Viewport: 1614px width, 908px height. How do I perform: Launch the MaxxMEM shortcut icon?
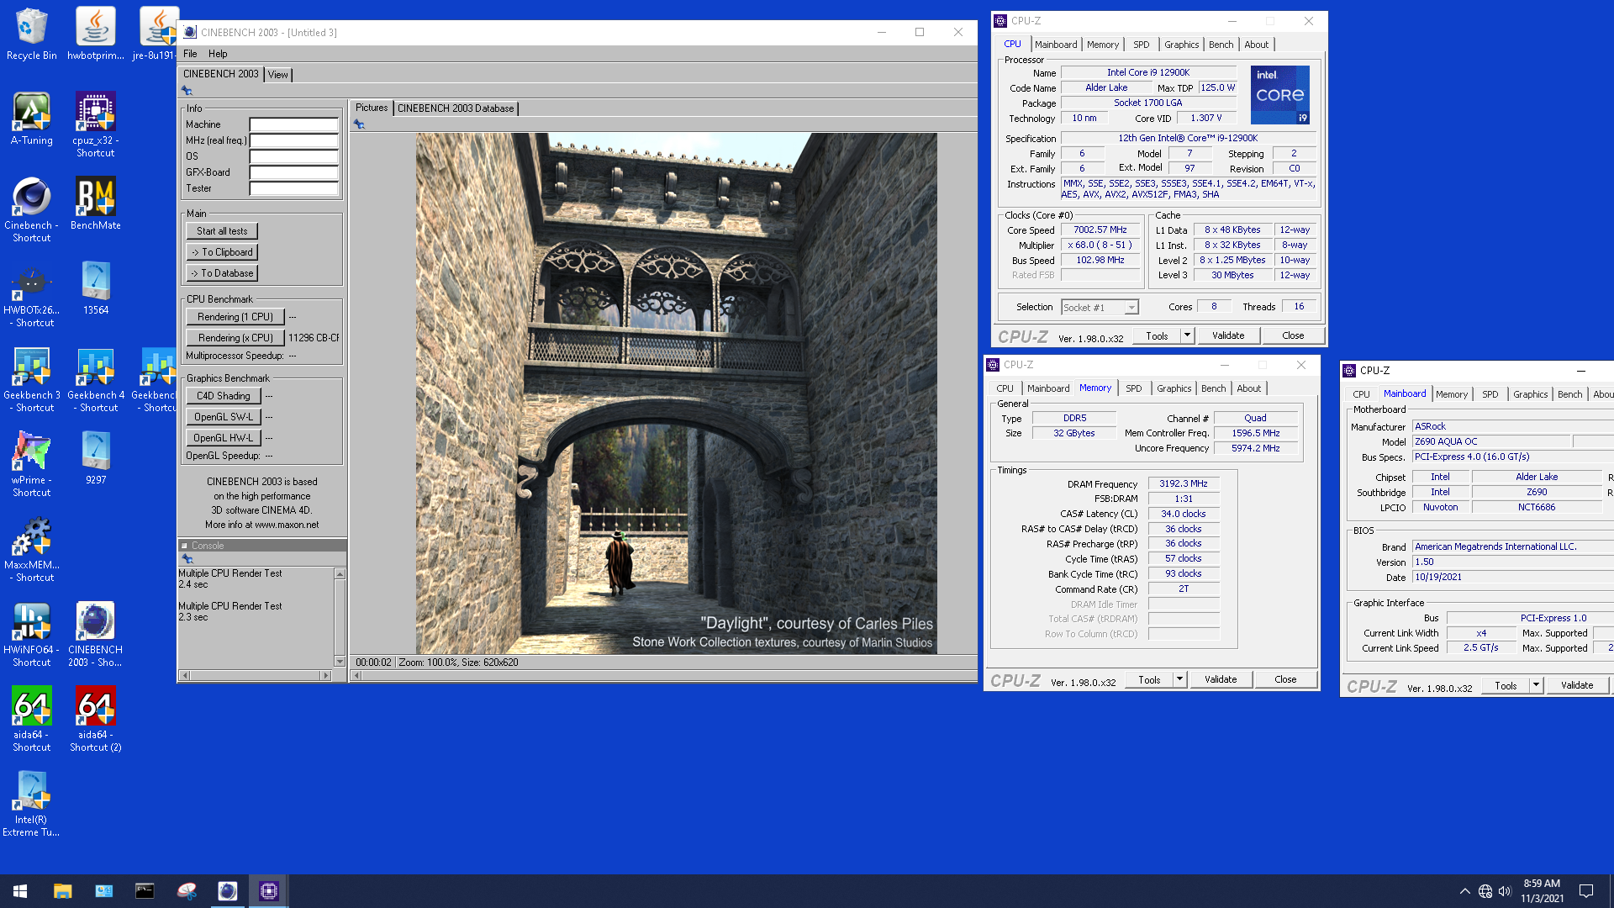[32, 549]
